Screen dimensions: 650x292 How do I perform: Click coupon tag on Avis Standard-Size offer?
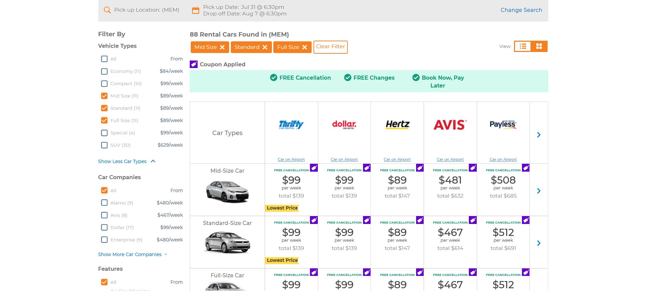click(473, 220)
